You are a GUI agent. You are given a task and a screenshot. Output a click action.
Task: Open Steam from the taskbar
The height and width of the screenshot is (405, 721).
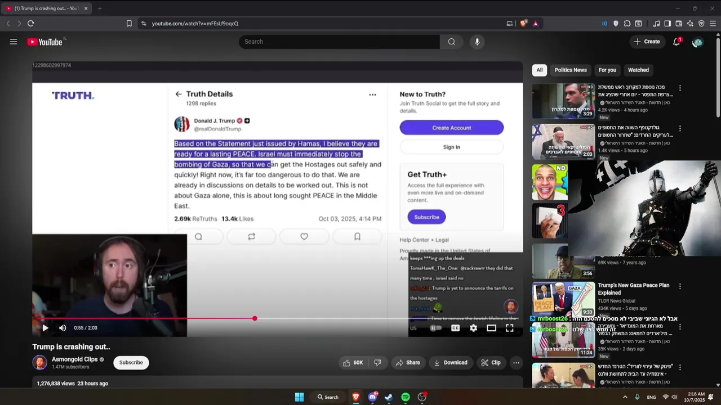tap(389, 397)
